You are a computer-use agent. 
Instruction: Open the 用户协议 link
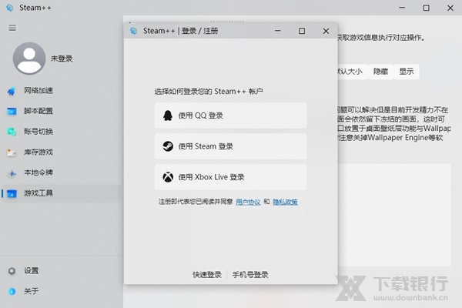coord(248,203)
